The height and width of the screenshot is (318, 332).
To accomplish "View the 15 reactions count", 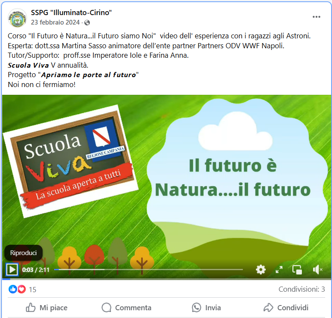I will [x=33, y=290].
